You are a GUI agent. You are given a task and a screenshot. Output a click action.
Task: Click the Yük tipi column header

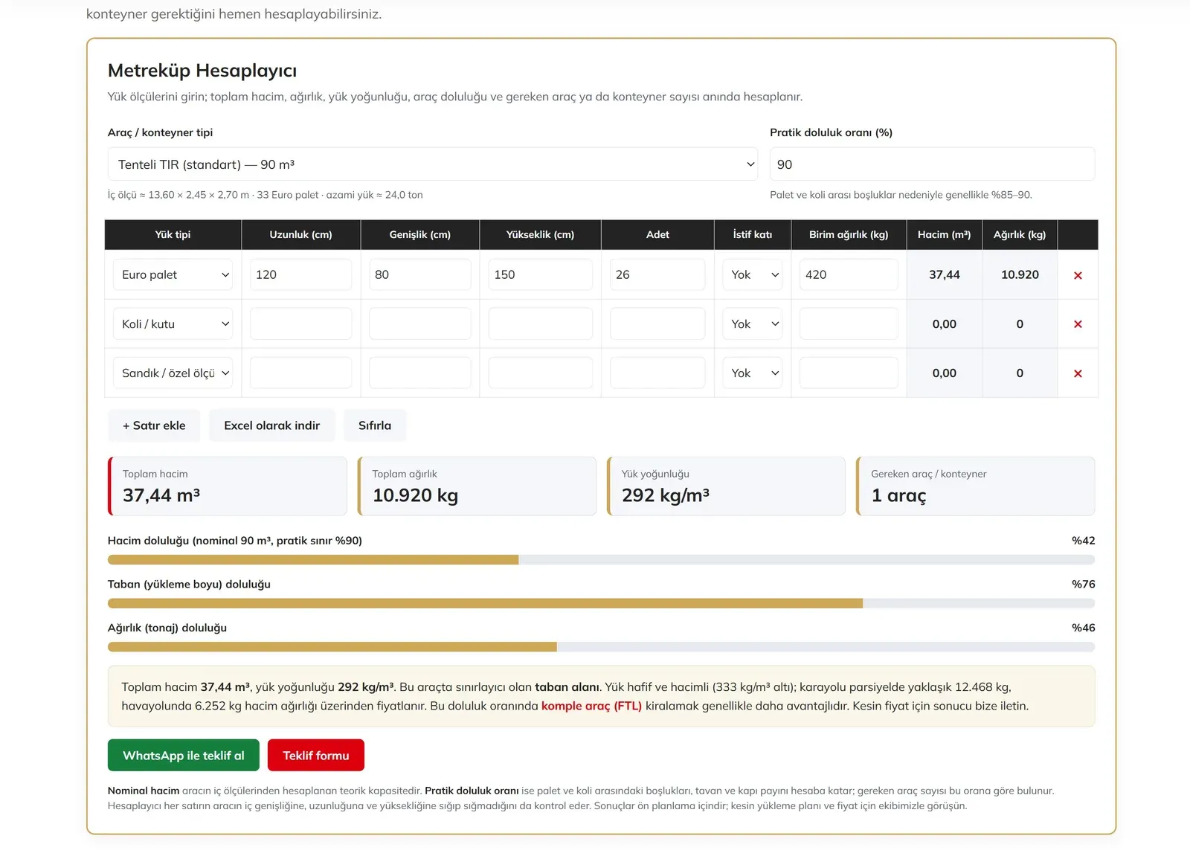point(173,234)
